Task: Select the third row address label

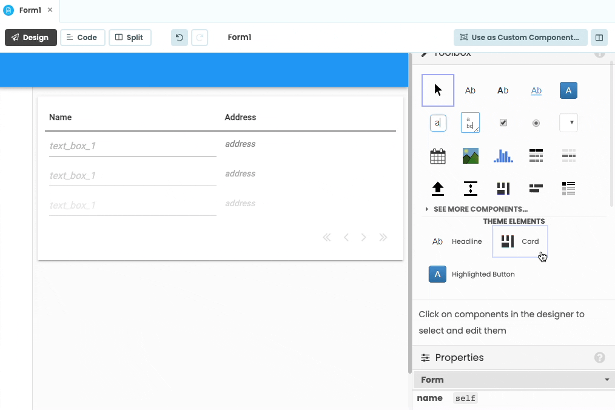Action: [x=240, y=204]
